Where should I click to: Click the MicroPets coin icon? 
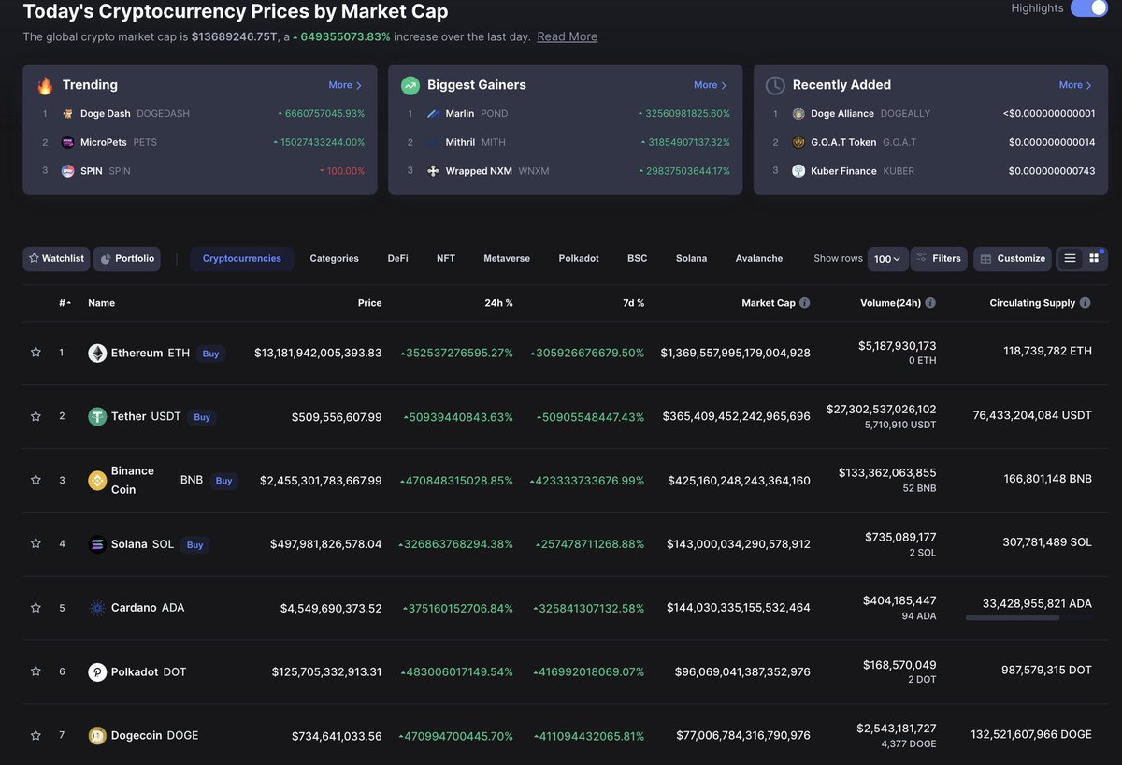pos(68,143)
